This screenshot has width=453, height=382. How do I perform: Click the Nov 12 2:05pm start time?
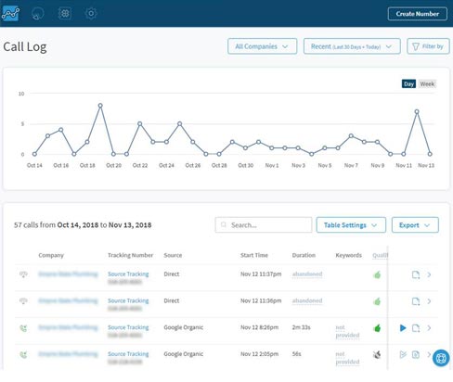point(259,354)
